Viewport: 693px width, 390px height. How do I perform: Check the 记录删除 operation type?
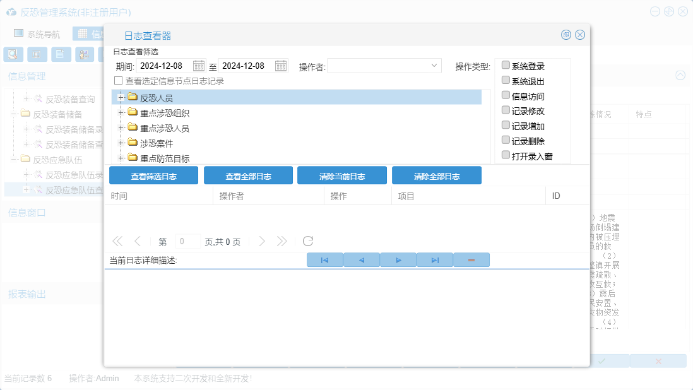click(x=506, y=140)
